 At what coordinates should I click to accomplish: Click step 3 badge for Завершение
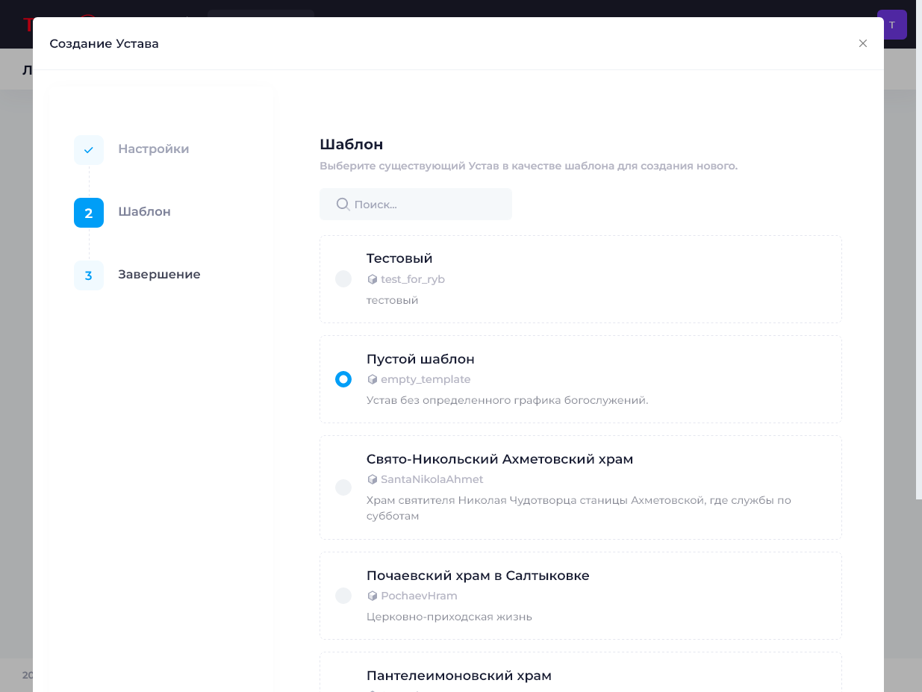89,275
